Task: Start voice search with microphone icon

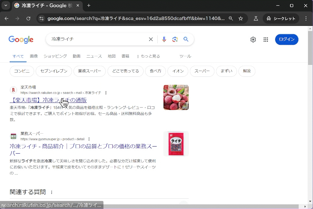Action: 164,39
